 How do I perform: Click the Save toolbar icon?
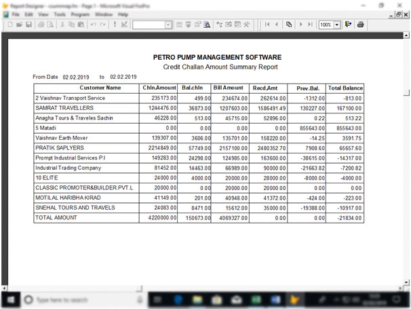[x=29, y=24]
